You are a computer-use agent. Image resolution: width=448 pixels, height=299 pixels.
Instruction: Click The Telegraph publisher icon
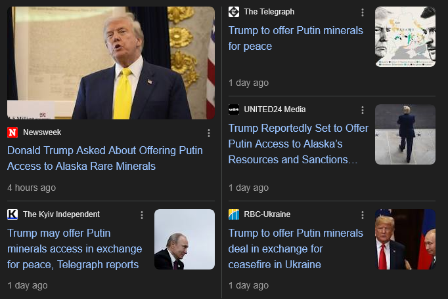(x=234, y=12)
